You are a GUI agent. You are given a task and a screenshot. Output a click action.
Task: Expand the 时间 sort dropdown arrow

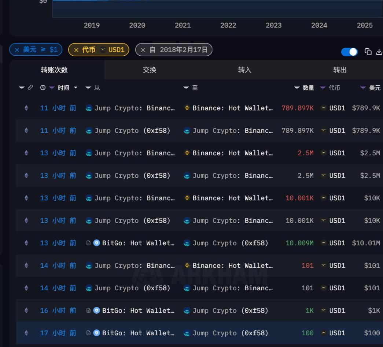click(x=76, y=87)
